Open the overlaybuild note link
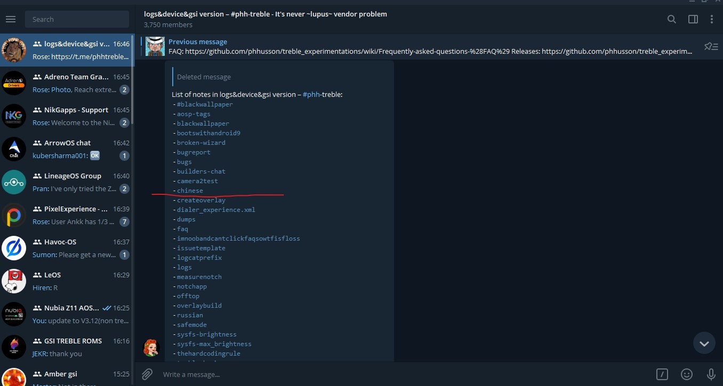 tap(199, 306)
